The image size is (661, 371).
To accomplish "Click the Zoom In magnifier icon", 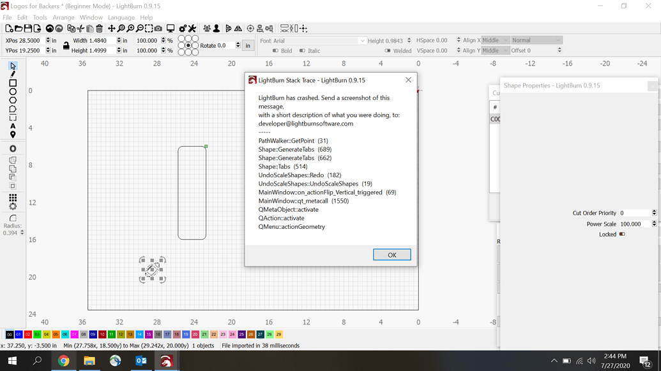I will tap(131, 28).
